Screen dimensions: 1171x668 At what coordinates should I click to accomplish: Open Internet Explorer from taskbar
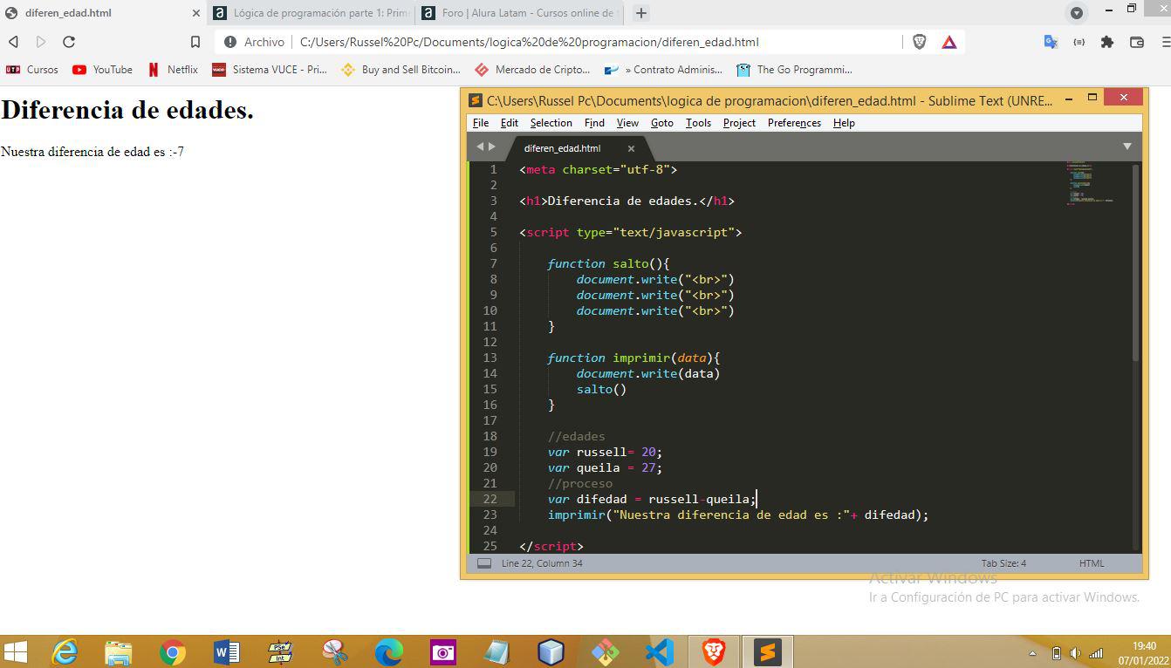[65, 651]
